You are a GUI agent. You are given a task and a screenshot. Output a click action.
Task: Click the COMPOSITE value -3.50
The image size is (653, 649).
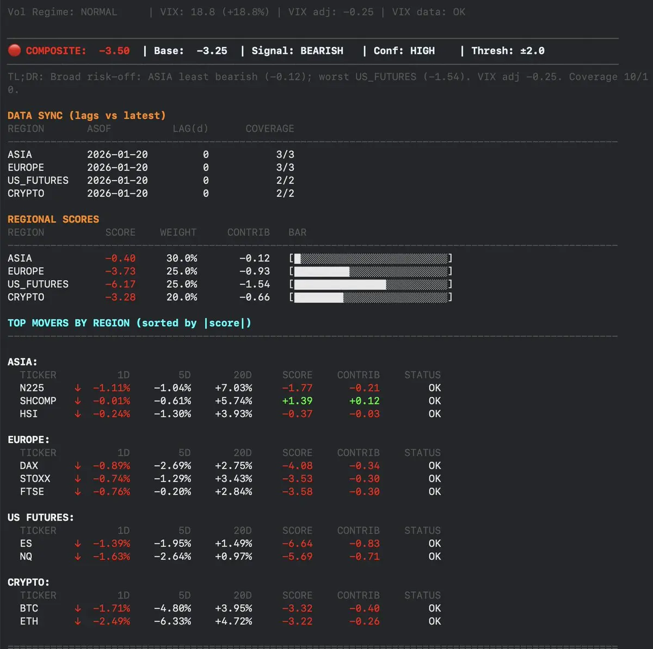point(114,51)
